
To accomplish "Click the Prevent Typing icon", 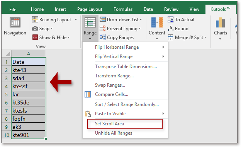I will [102, 29].
